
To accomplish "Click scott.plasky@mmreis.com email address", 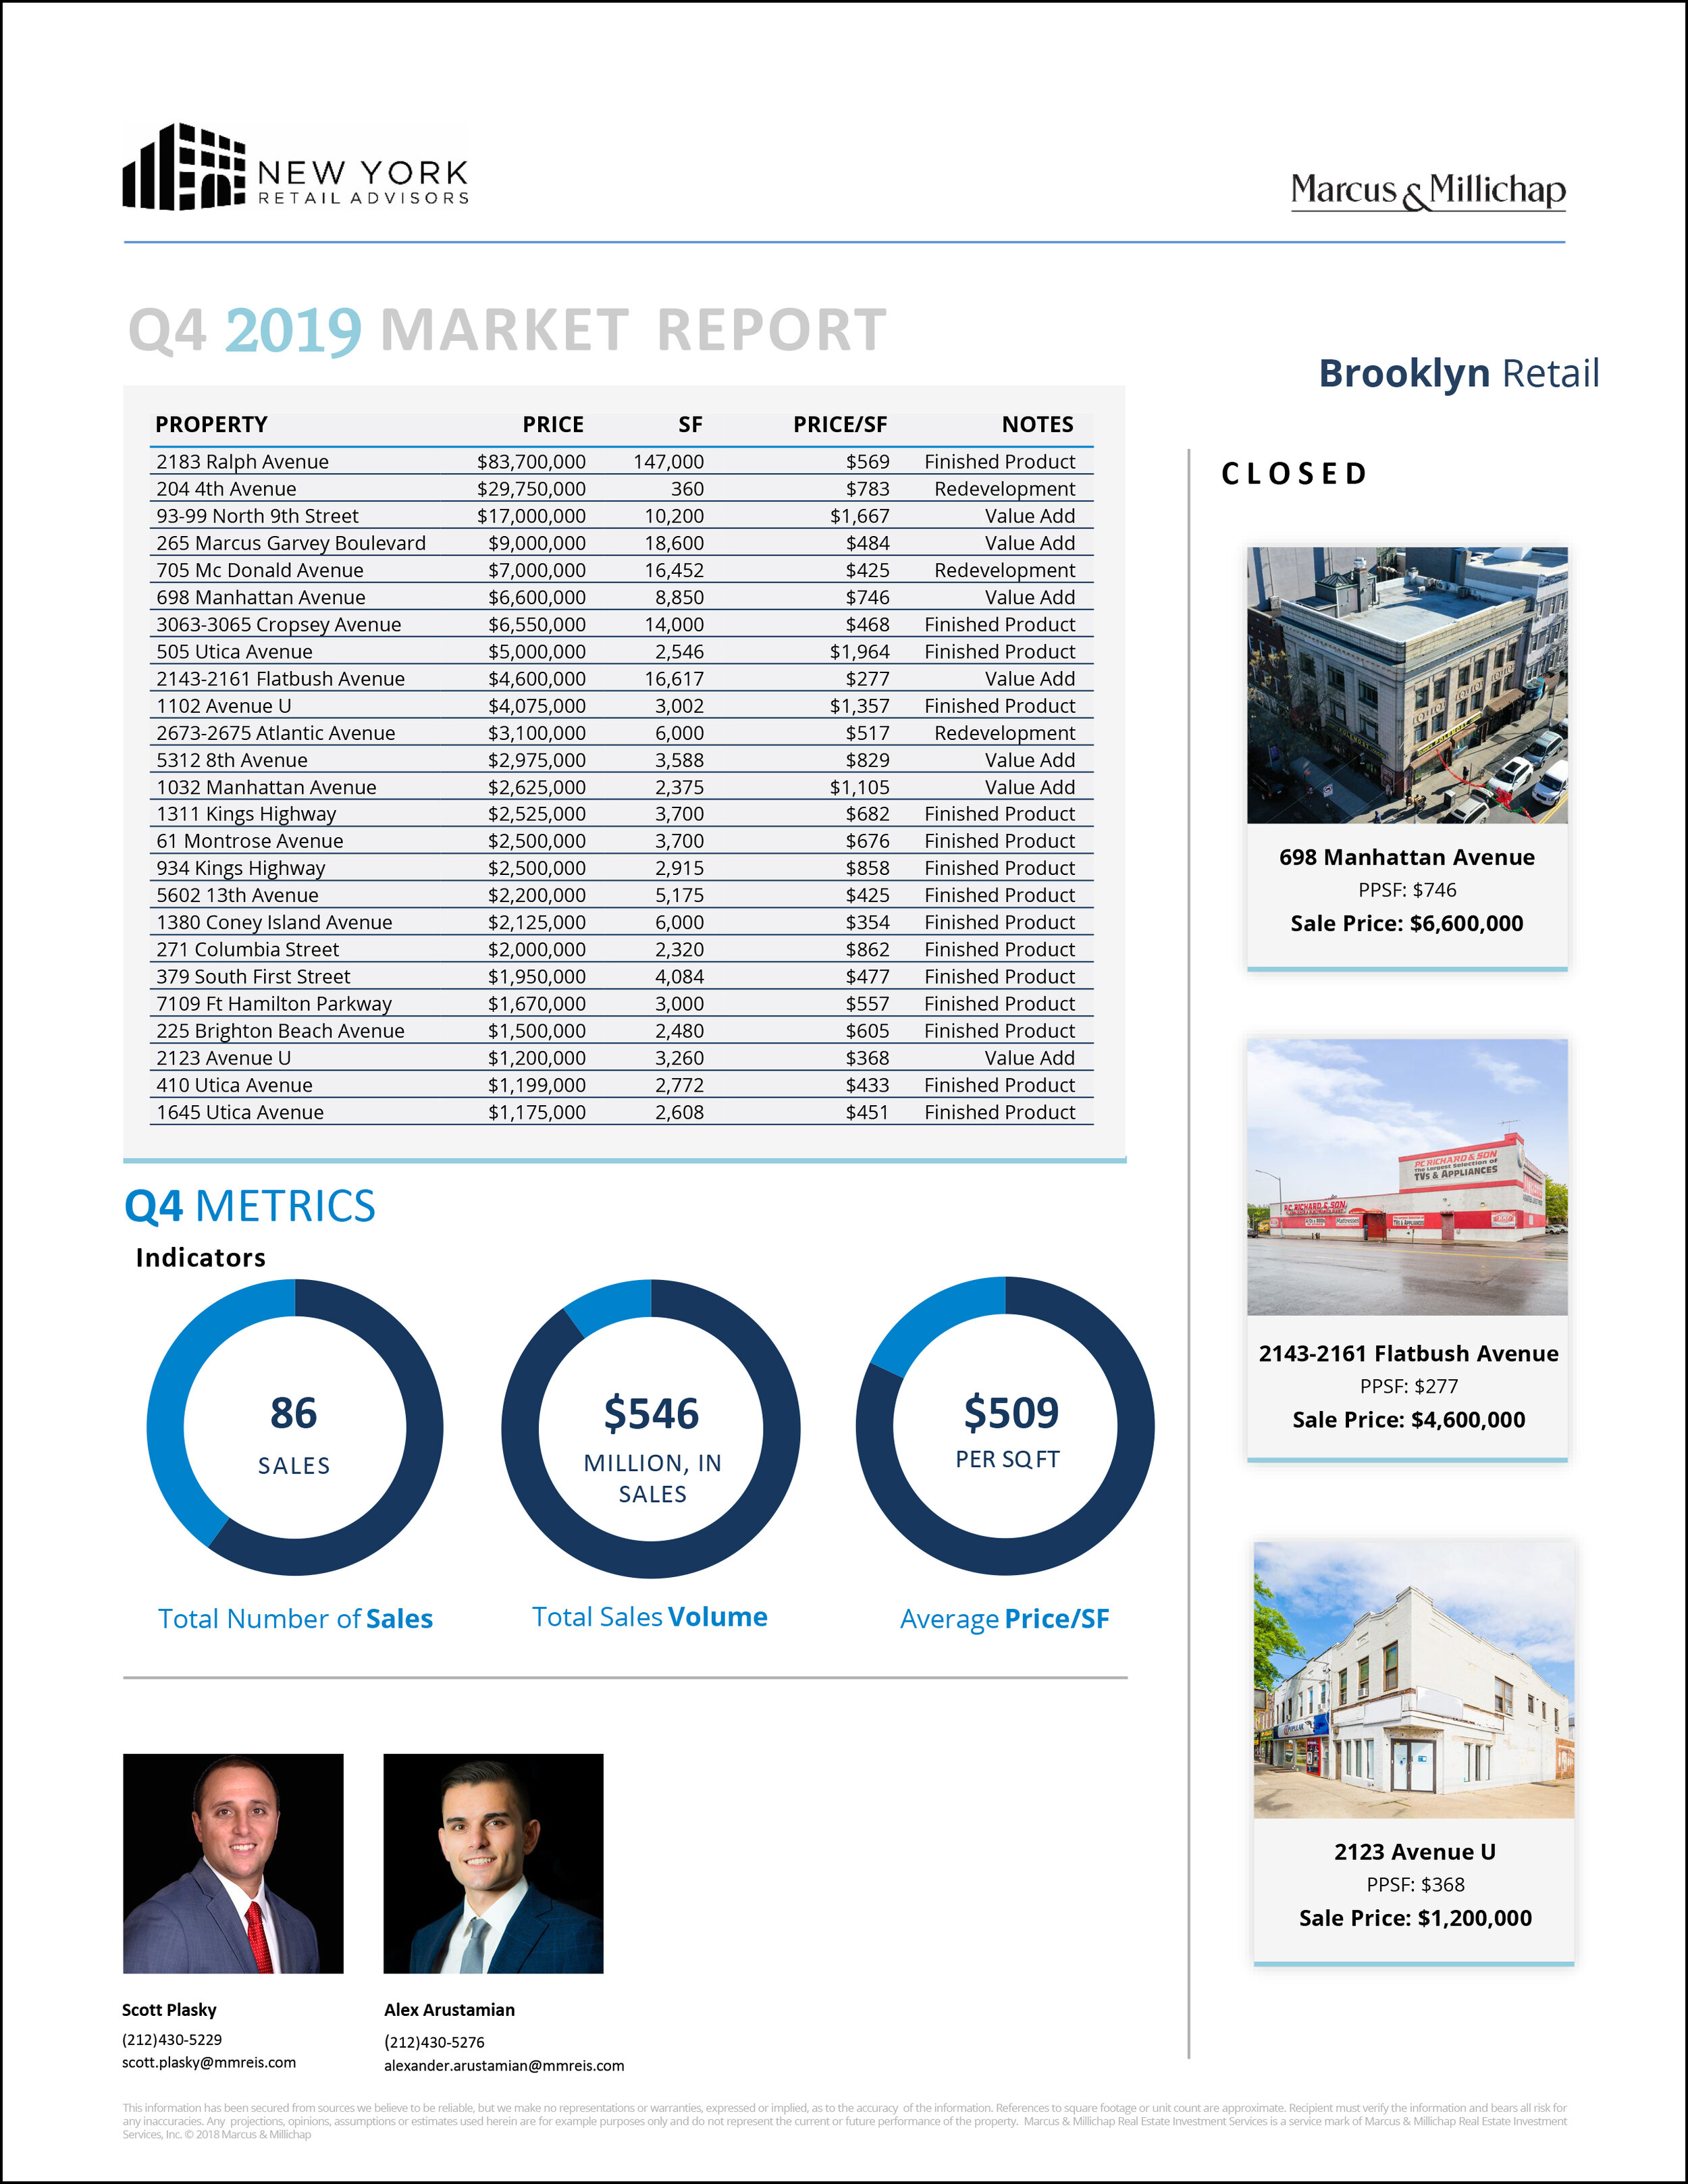I will [x=209, y=2062].
